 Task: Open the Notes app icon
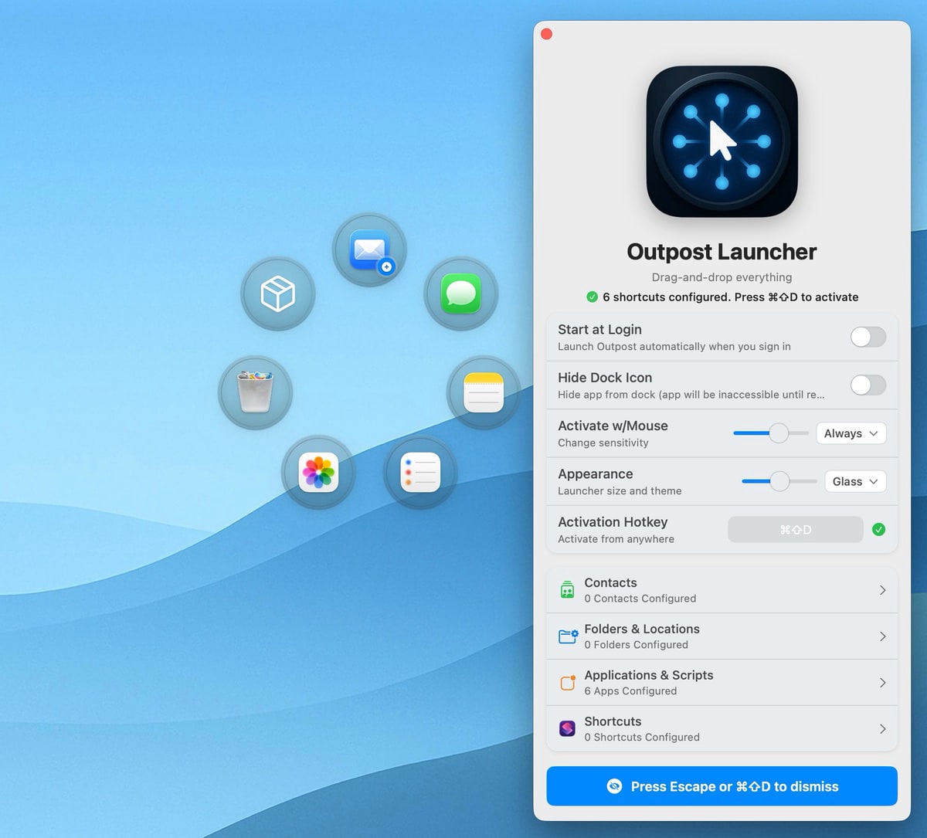tap(484, 393)
